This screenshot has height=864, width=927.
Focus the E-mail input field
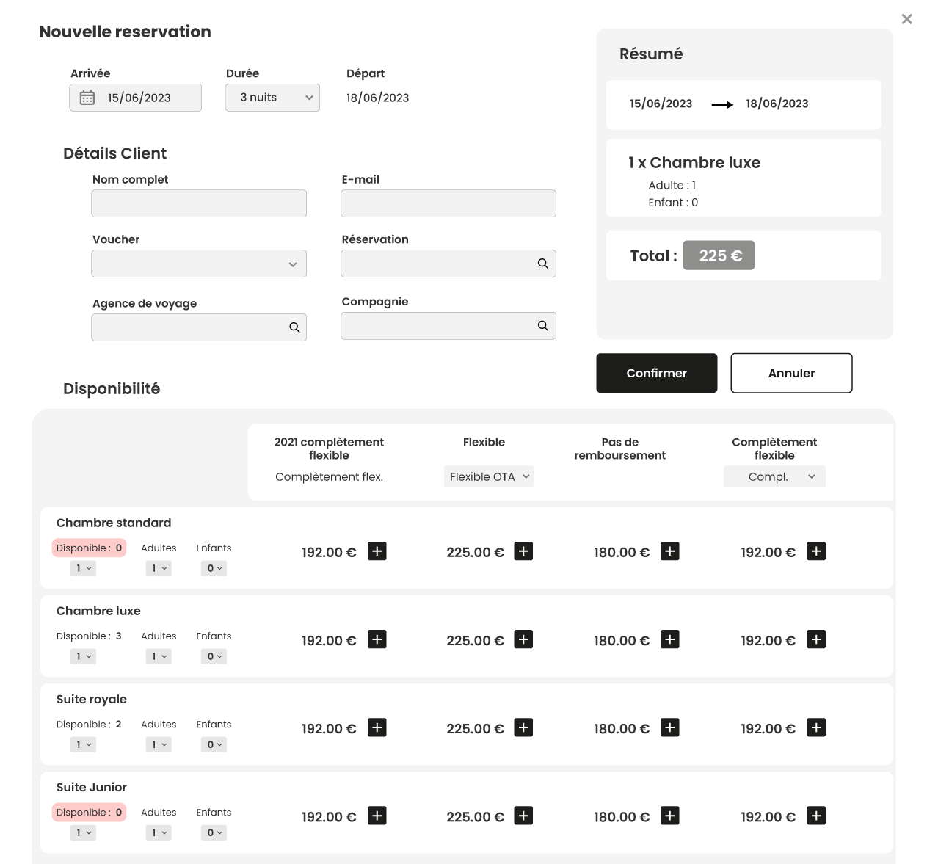coord(448,203)
